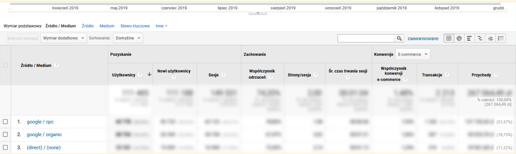The width and height of the screenshot is (516, 154).
Task: Sort by Sesje column header
Action: pos(214,75)
